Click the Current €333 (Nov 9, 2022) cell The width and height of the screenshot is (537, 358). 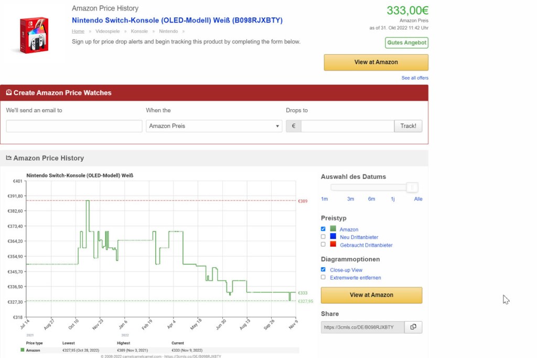pos(187,351)
